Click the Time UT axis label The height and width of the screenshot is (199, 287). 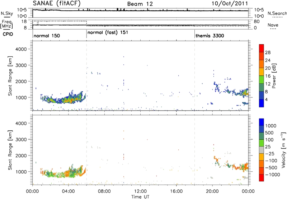140,196
